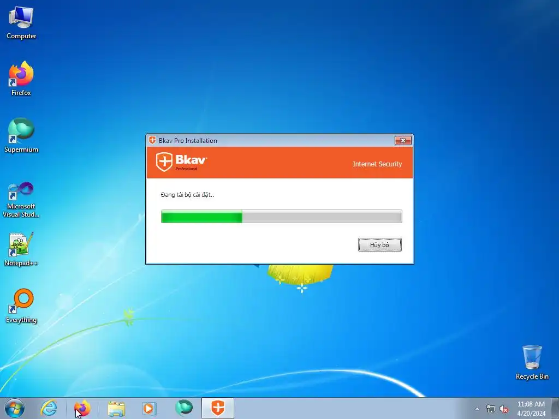
Task: Open the Computer desktop icon
Action: tap(21, 23)
